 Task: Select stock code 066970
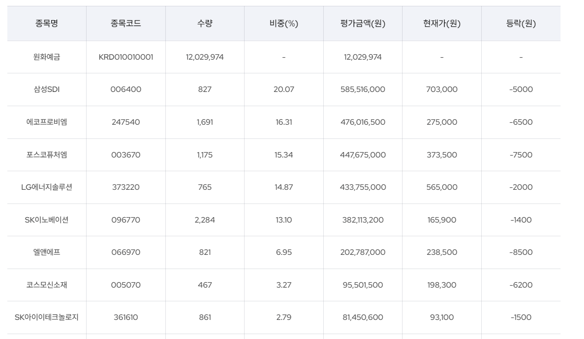pyautogui.click(x=126, y=252)
